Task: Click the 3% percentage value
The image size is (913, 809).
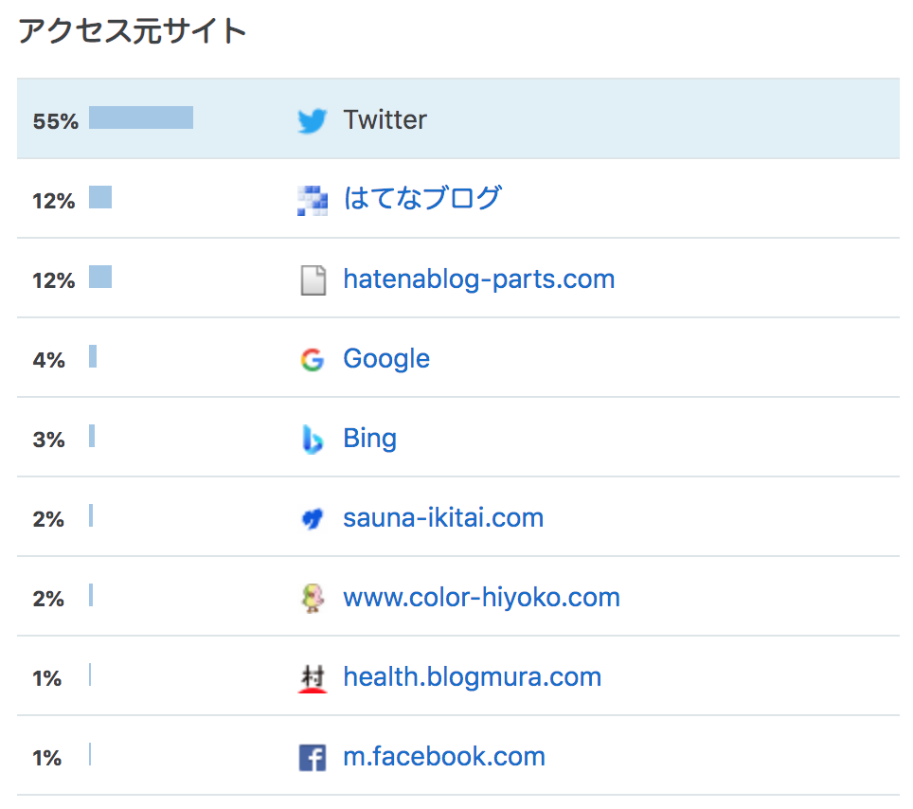Action: (49, 440)
